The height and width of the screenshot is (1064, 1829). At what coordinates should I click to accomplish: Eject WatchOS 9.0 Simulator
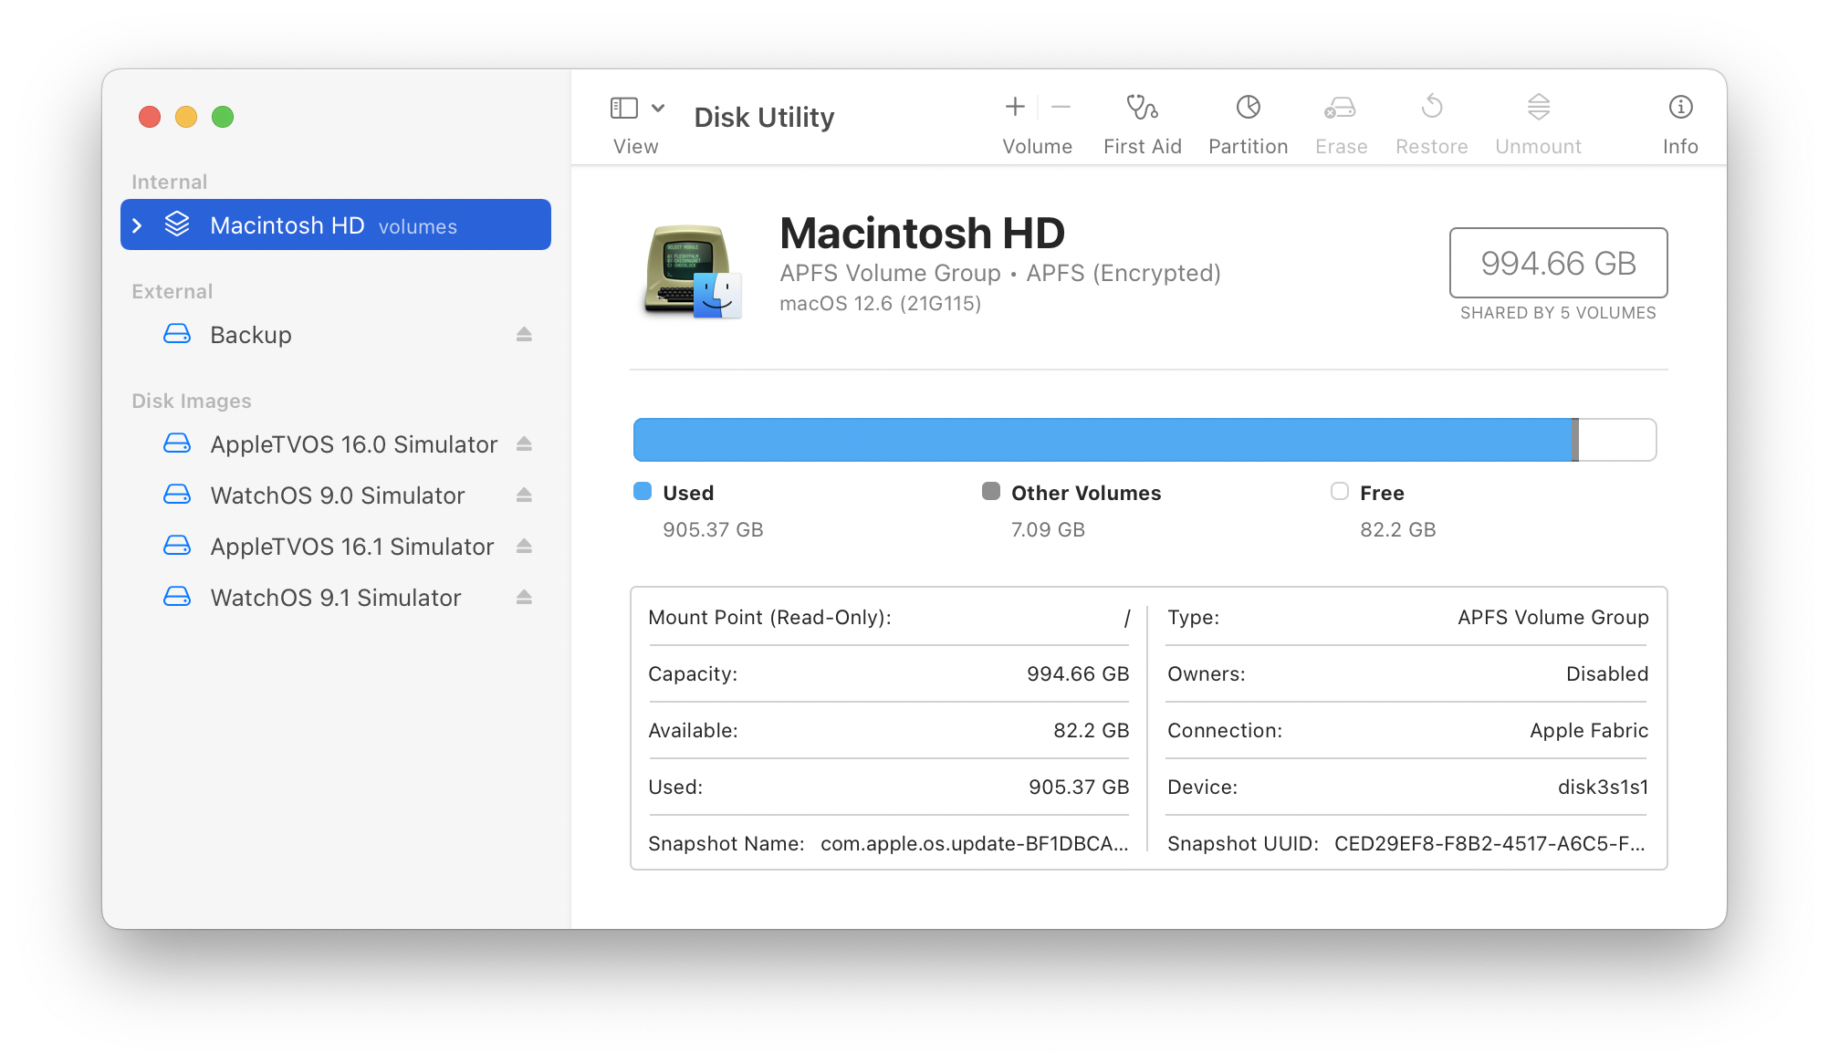coord(524,495)
